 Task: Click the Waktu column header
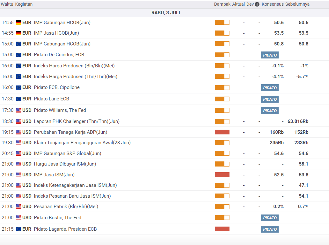[7, 4]
